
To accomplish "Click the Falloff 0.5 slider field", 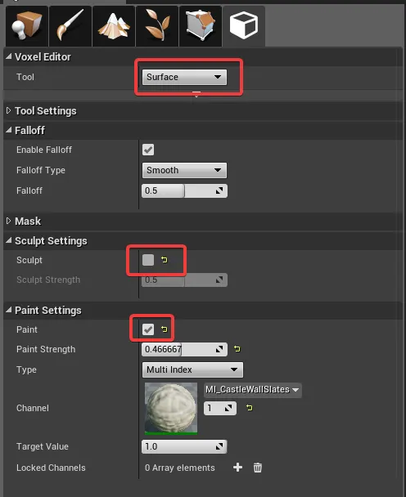I will 184,190.
